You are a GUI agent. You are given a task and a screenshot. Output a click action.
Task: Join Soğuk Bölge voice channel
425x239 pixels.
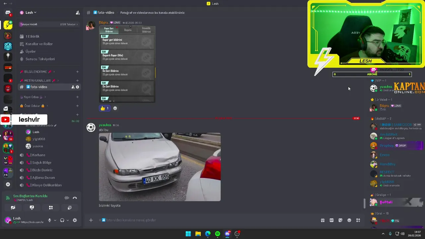pos(49,163)
